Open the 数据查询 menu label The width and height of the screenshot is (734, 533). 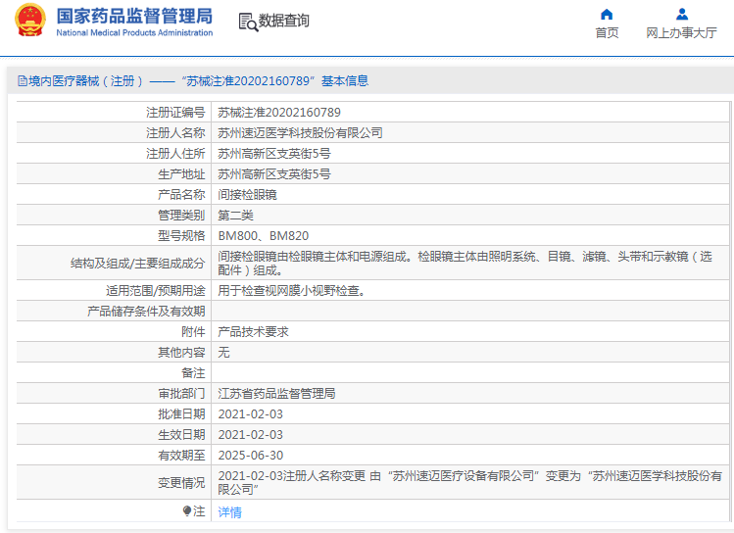pyautogui.click(x=283, y=21)
